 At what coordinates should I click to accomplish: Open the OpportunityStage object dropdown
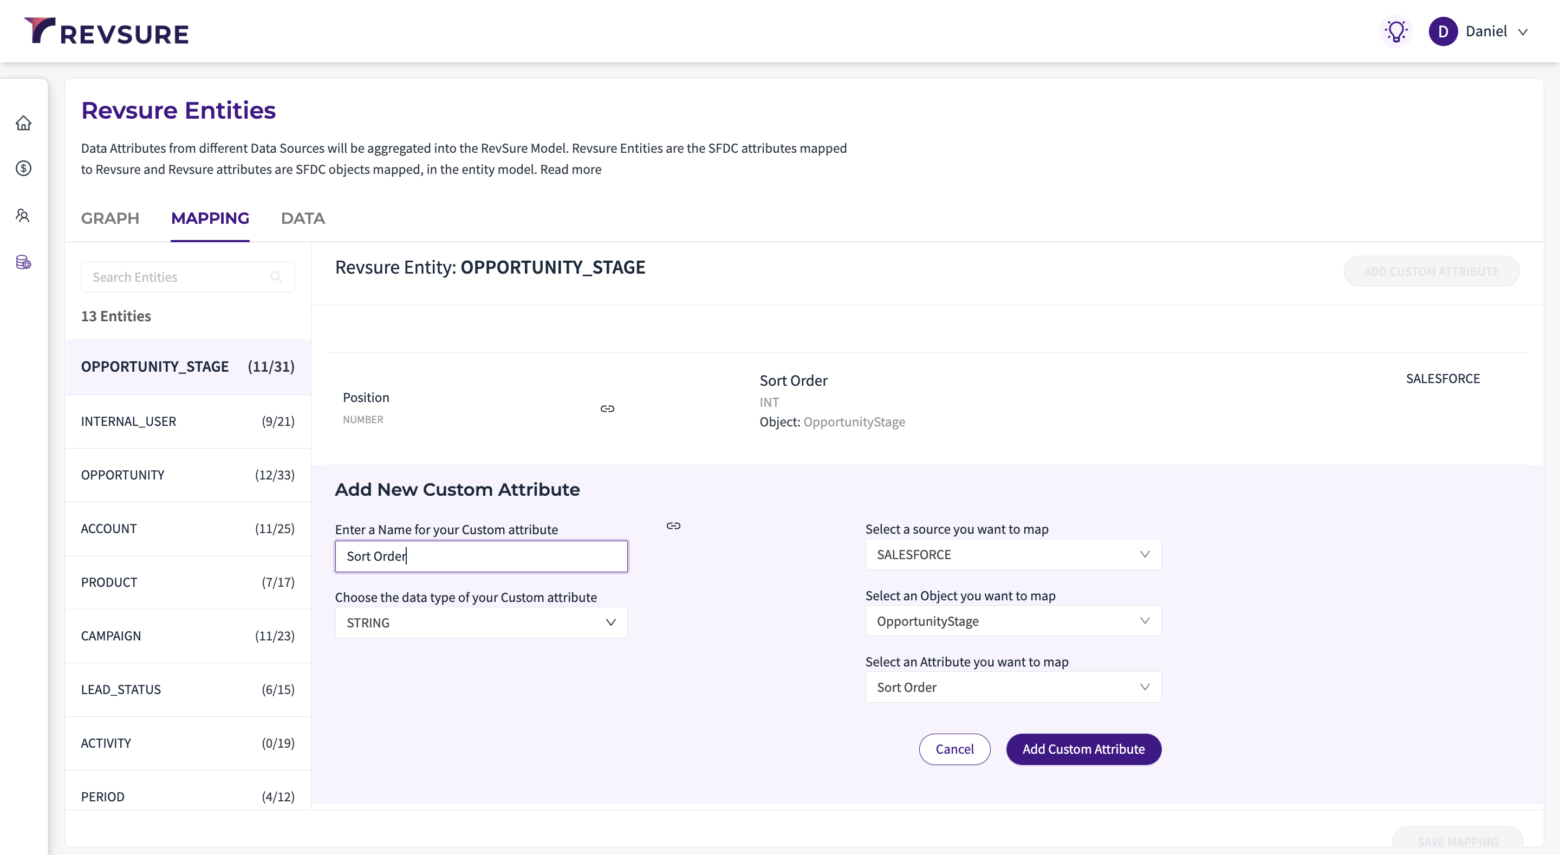[x=1013, y=620]
